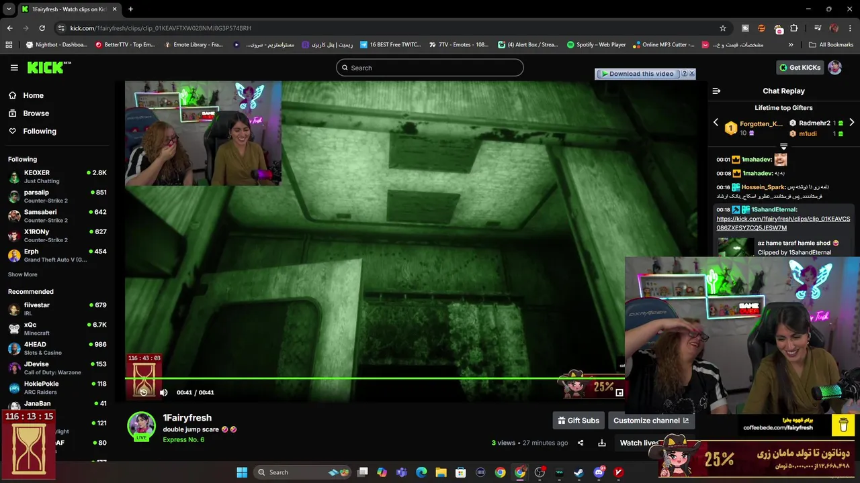Expand the hidden bookmarks chevron
Image resolution: width=860 pixels, height=483 pixels.
pos(791,45)
